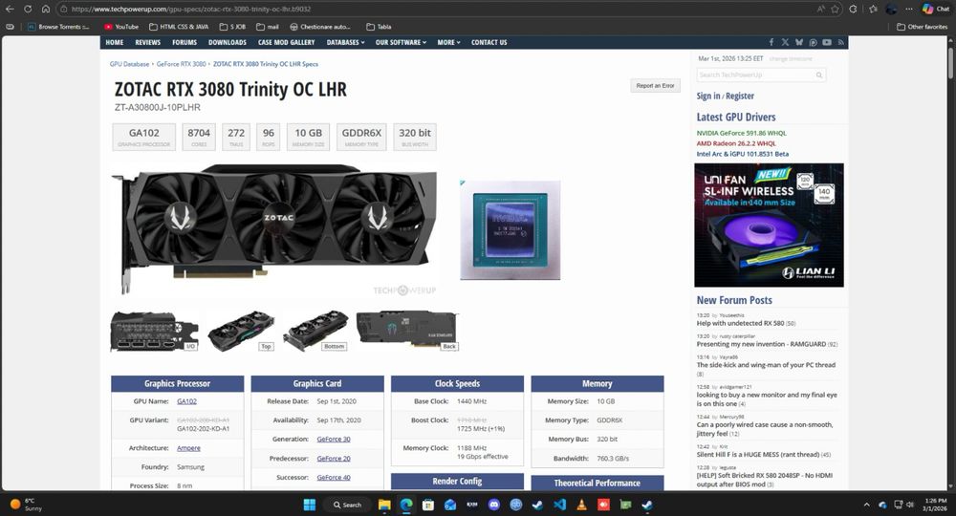Click the Windows taskbar Search box
956x516 pixels.
[x=349, y=505]
